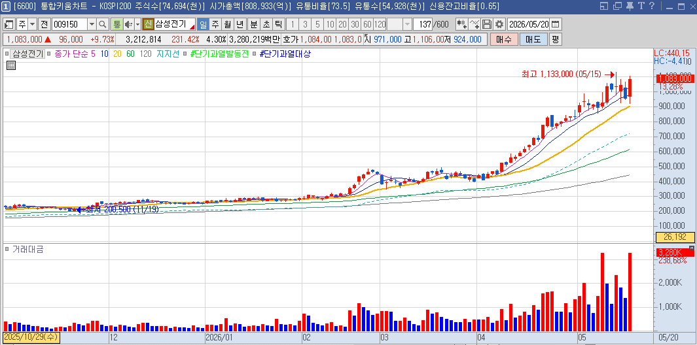Click the date field 2026/05/20
The height and width of the screenshot is (345, 697).
click(x=529, y=24)
